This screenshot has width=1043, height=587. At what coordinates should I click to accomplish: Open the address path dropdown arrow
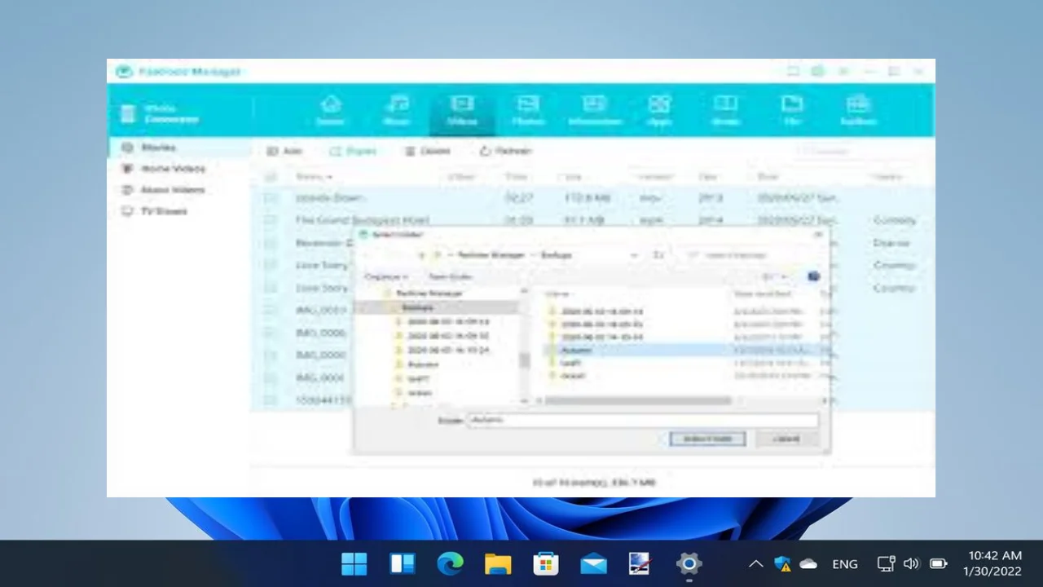tap(634, 255)
